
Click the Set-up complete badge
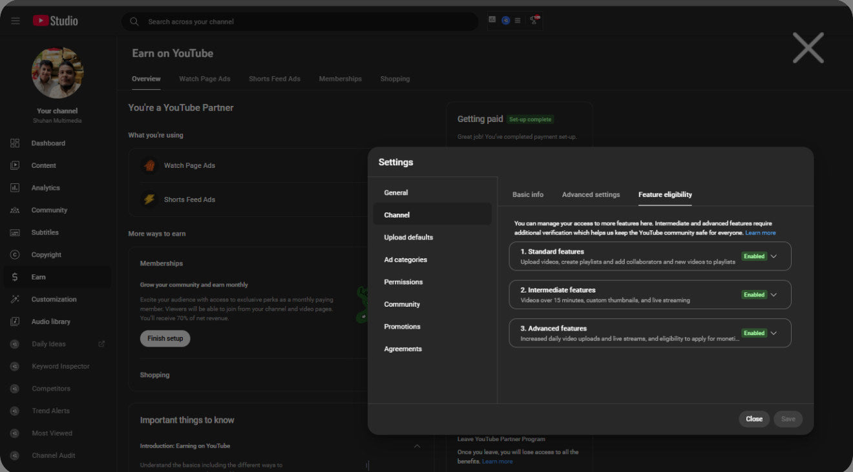coord(530,119)
